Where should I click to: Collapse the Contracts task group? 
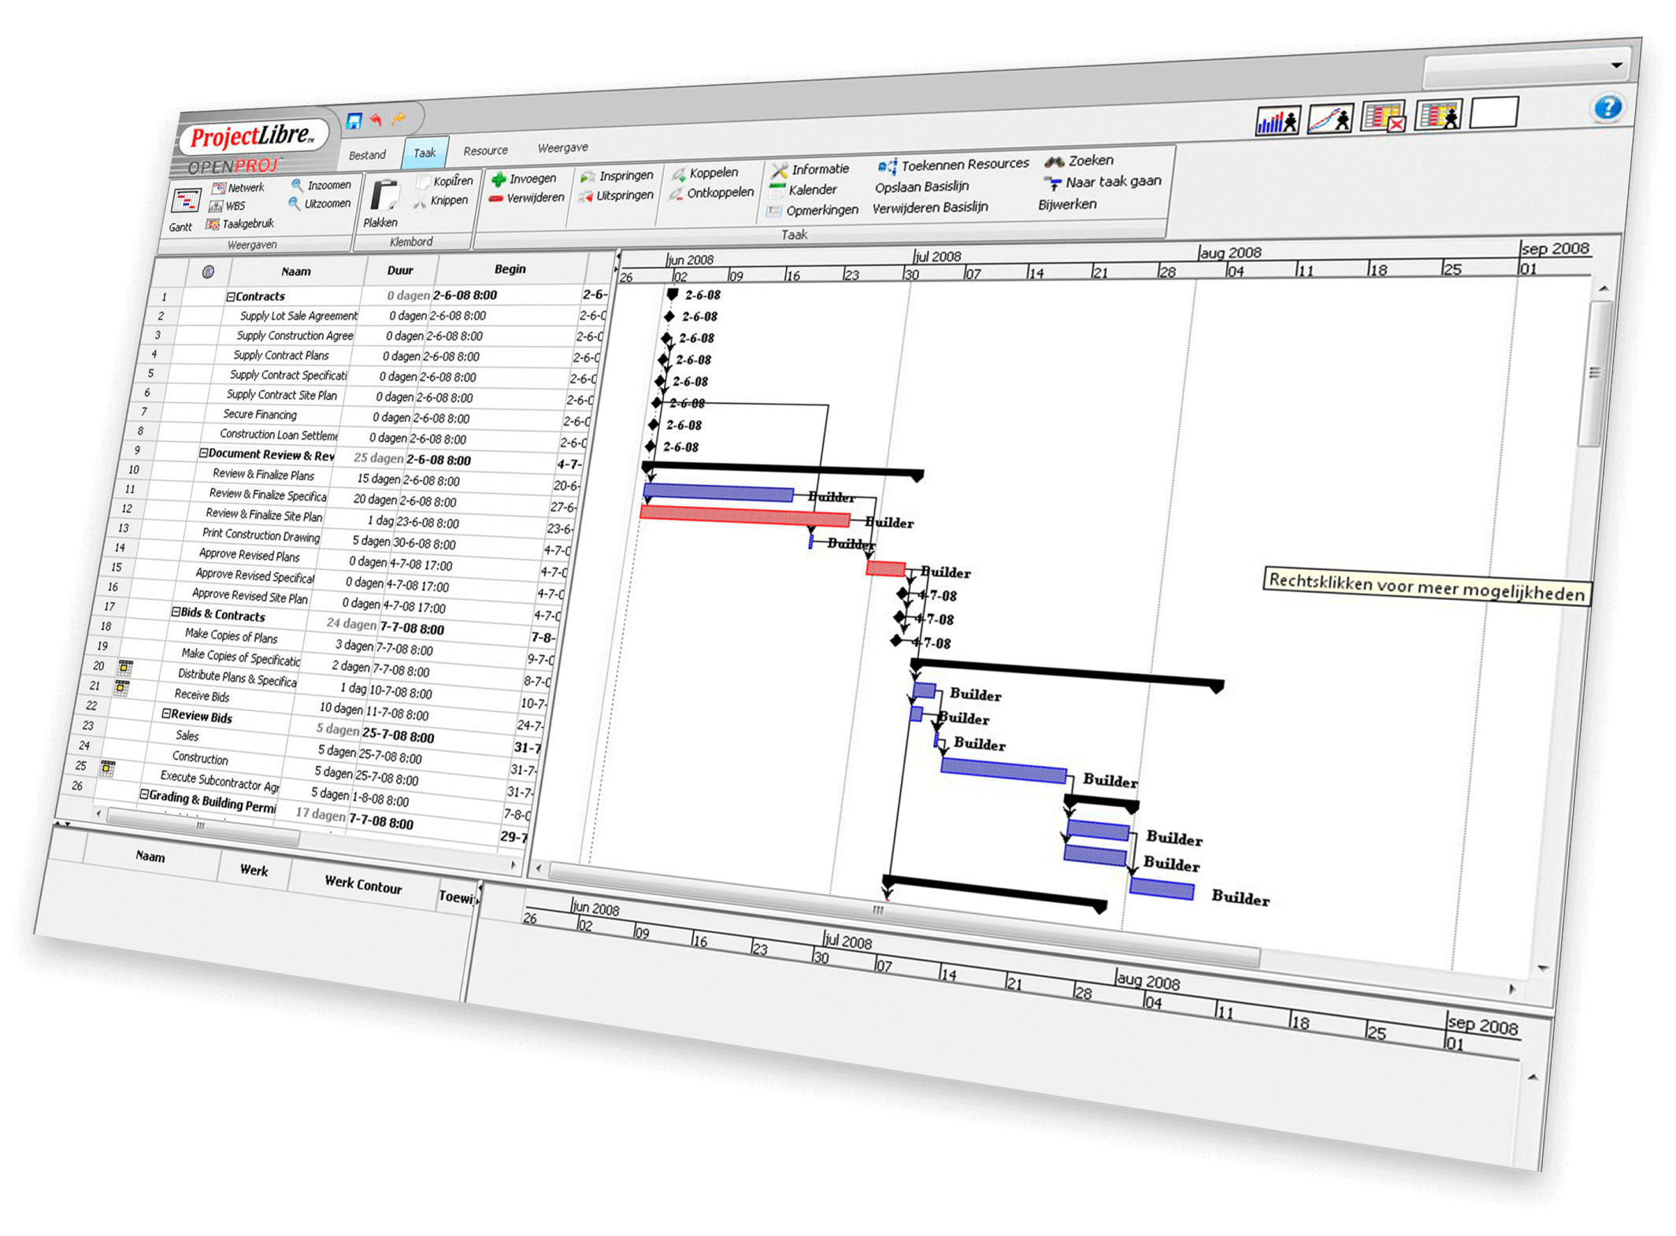coord(231,297)
